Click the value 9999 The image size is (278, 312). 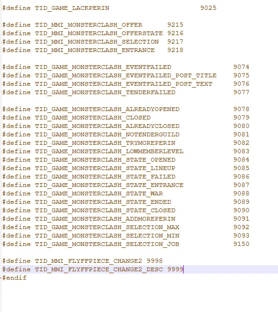[x=175, y=269]
